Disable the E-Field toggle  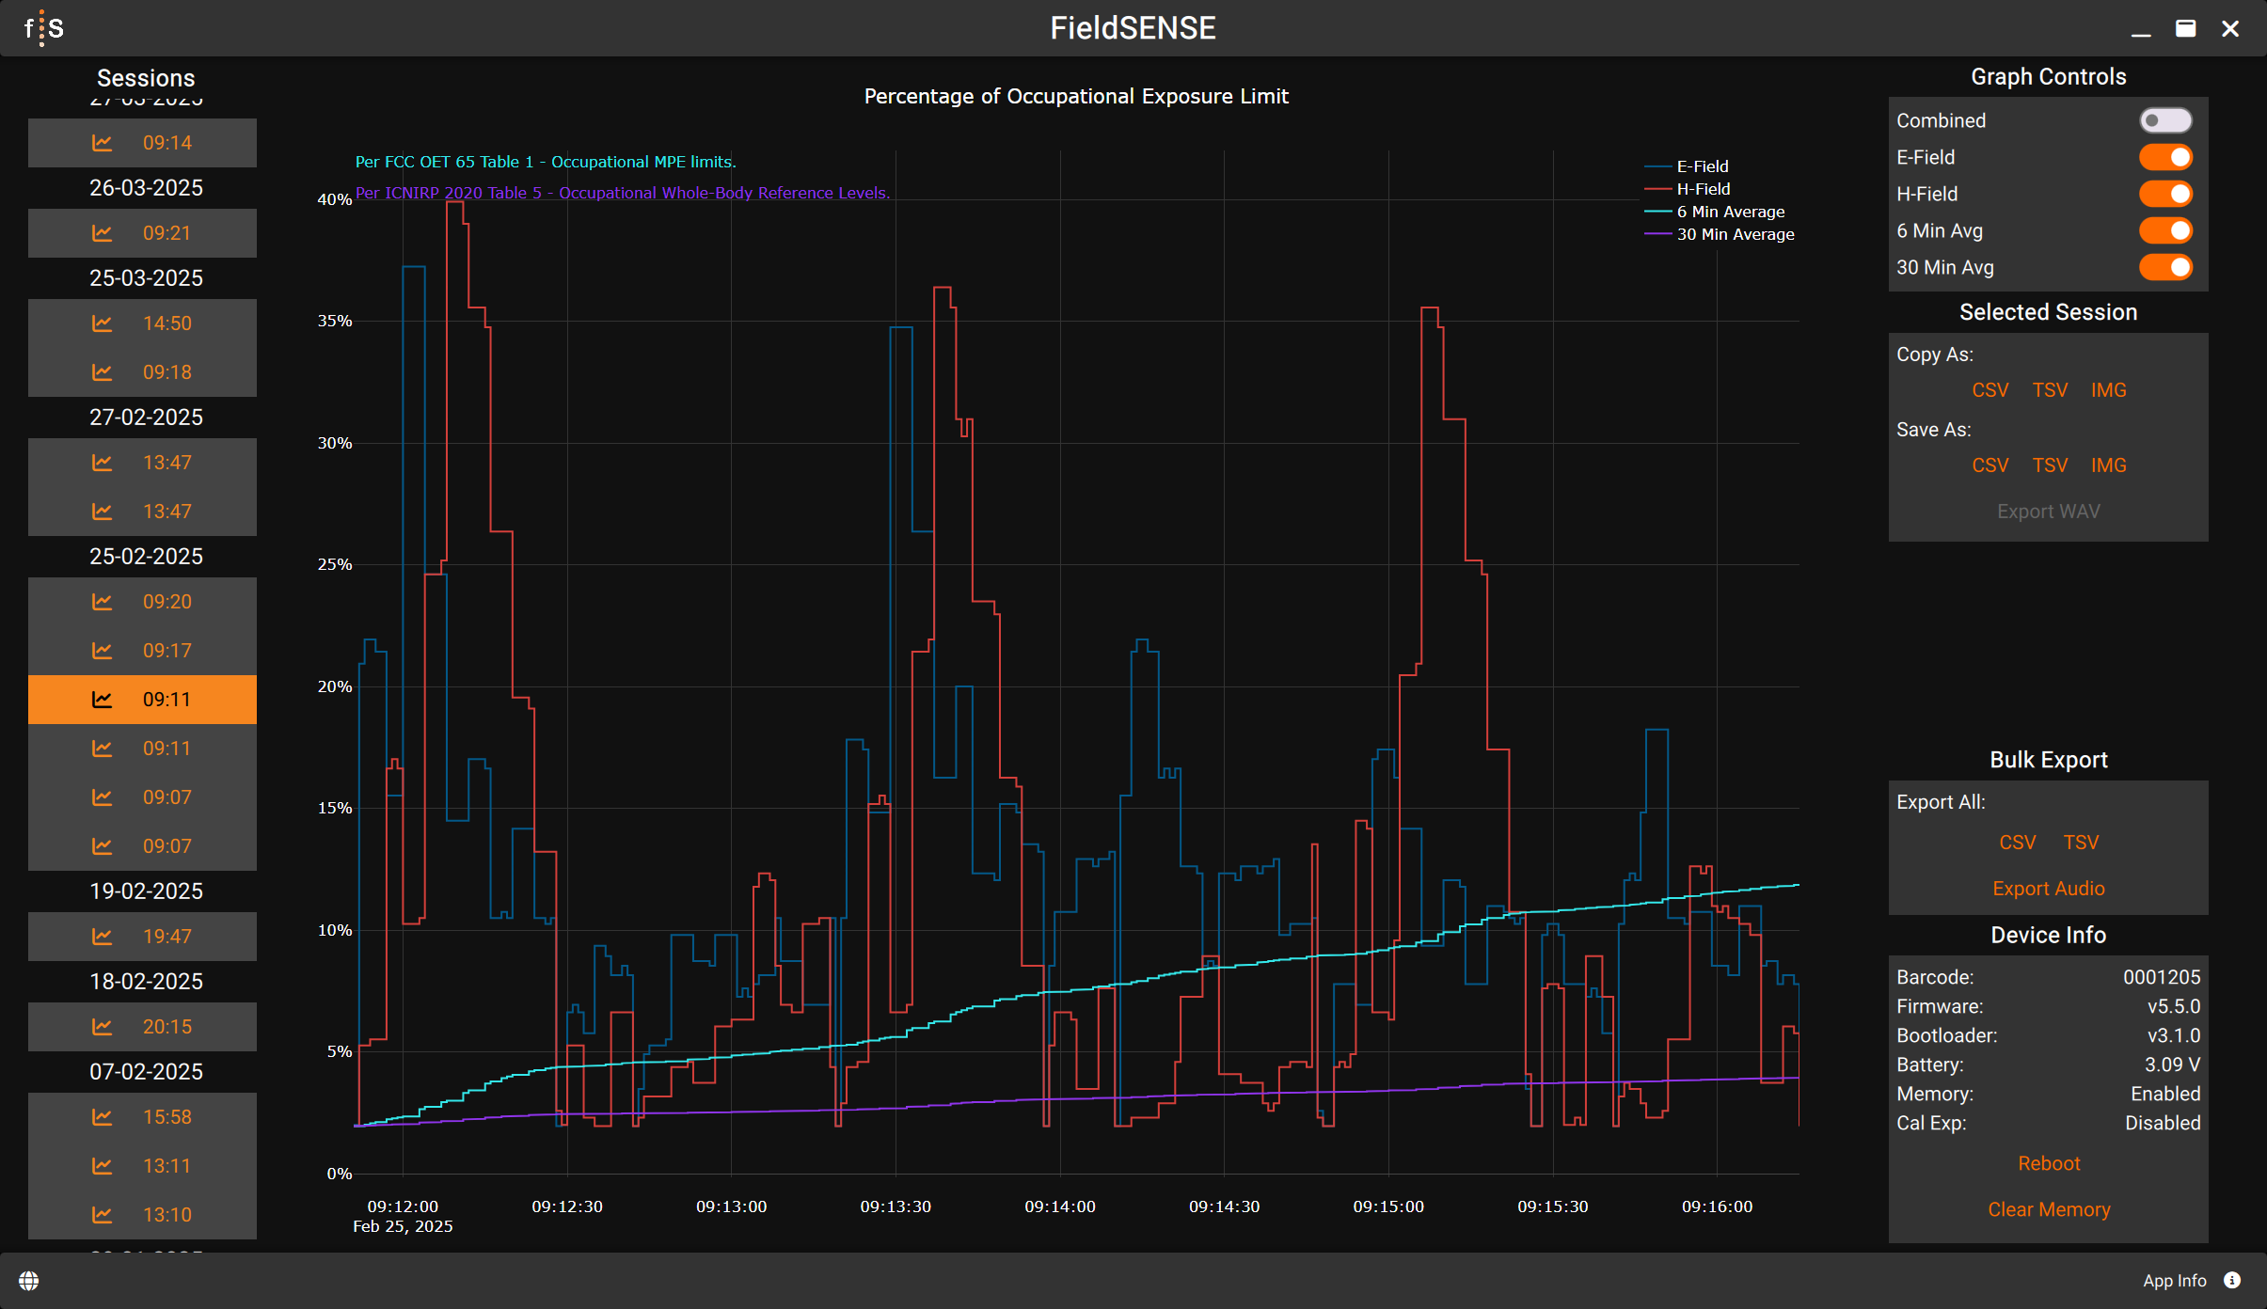pos(2164,157)
